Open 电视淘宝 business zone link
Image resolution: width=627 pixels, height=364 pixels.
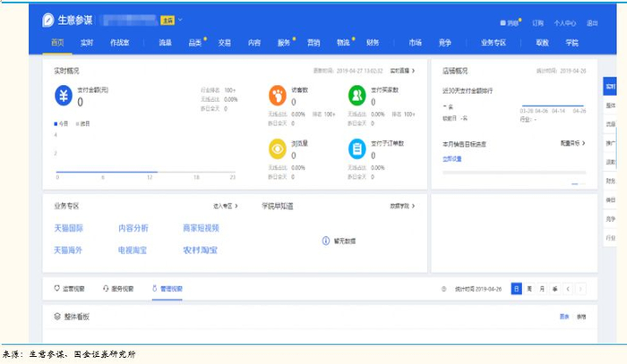[133, 250]
